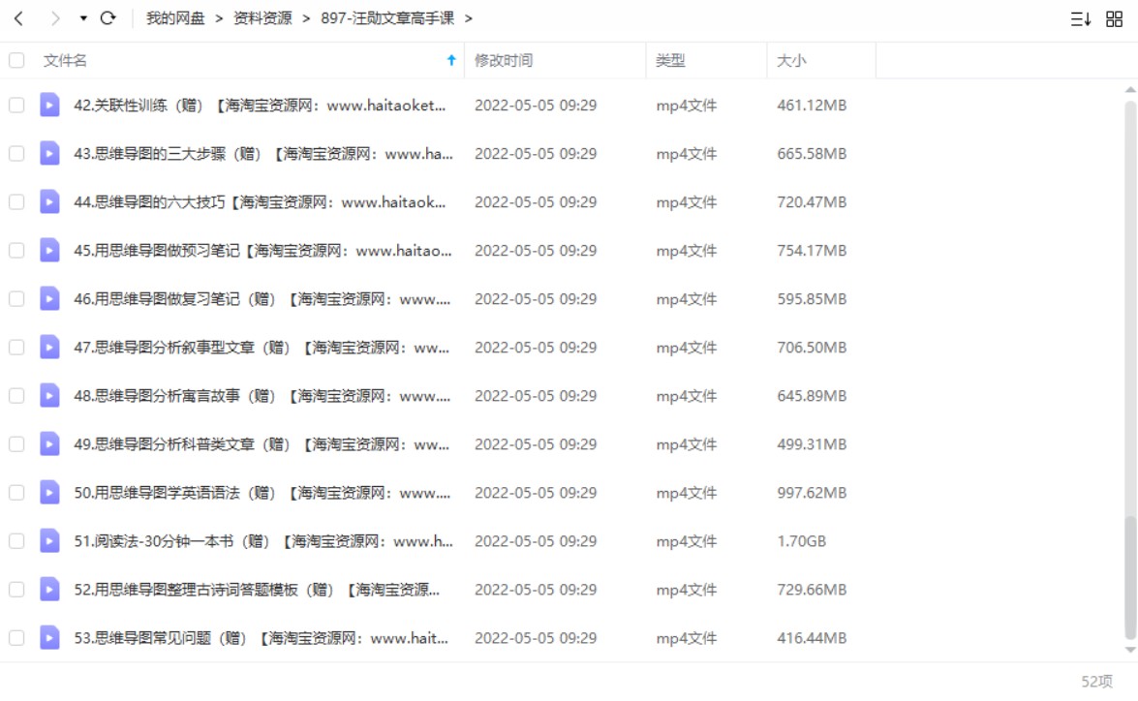
Task: Check the box for 49.思维导图分析科普类文章
Action: coord(16,444)
